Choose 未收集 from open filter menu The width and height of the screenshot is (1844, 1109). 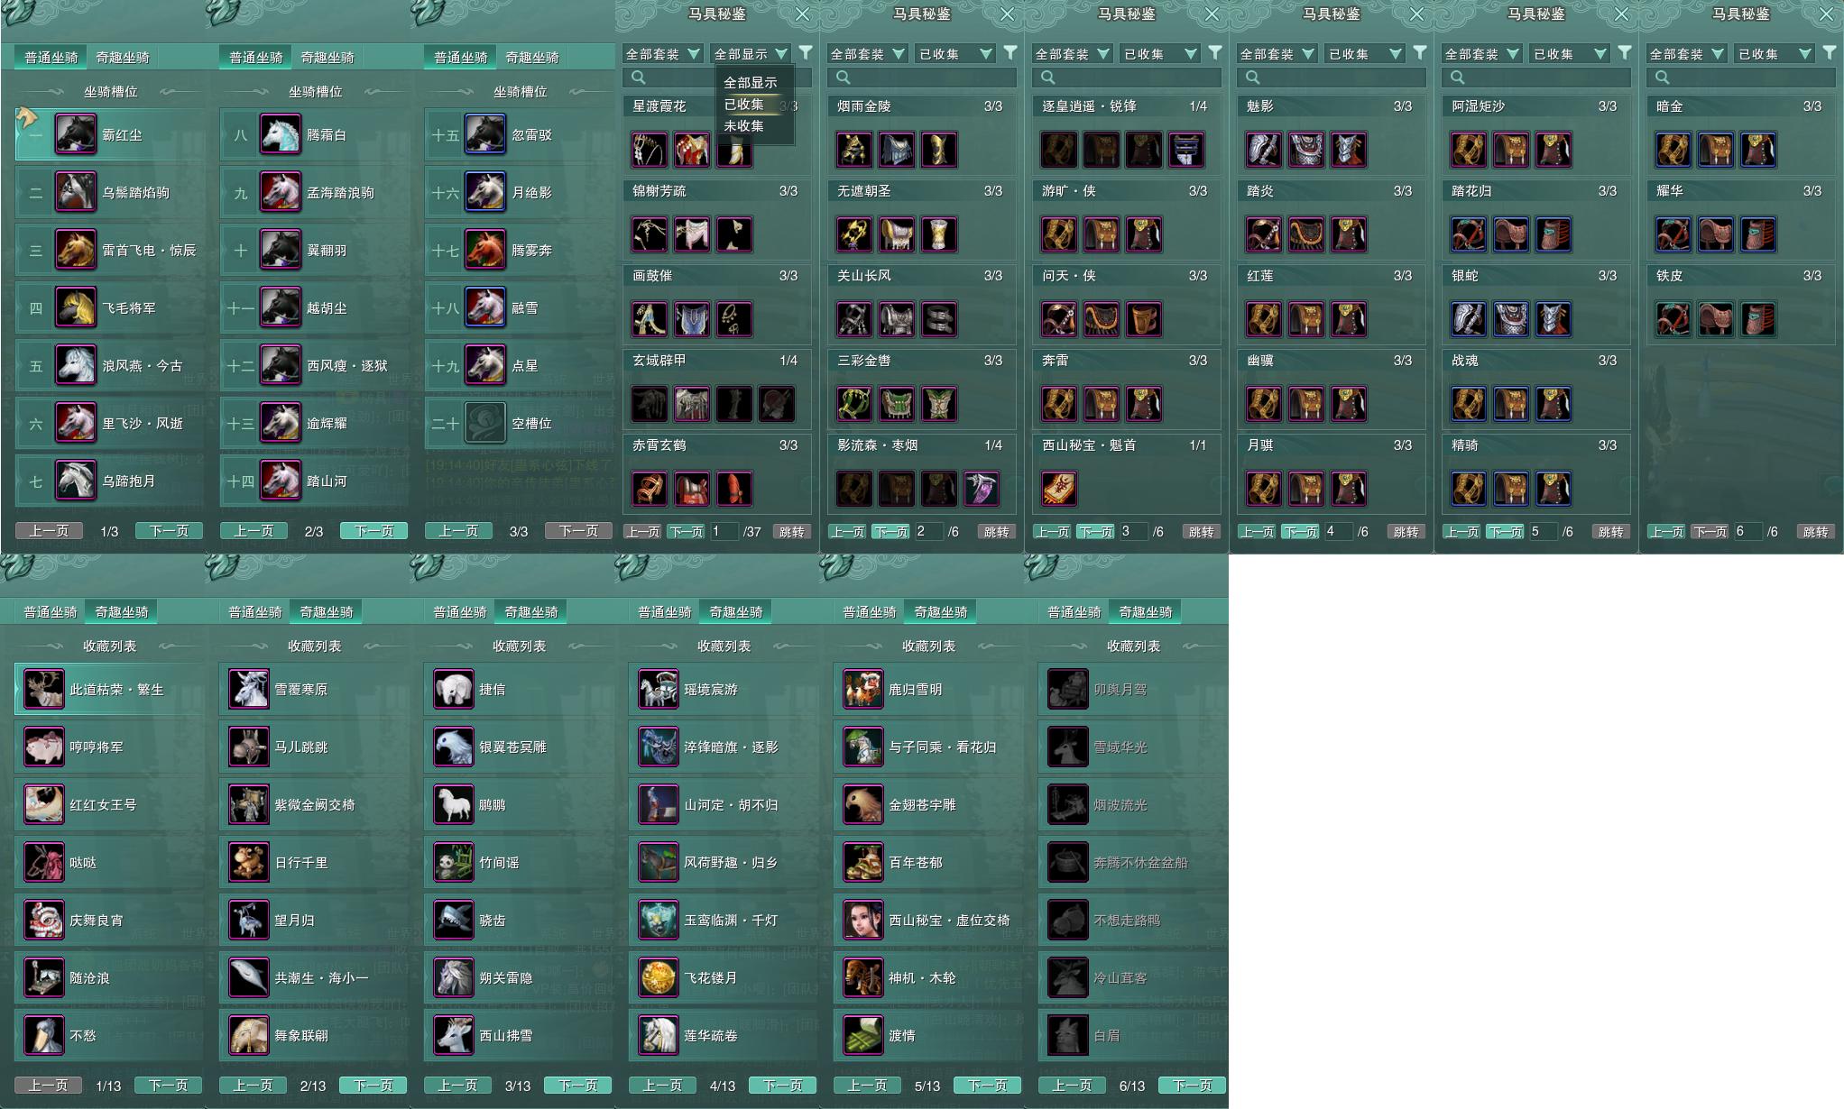pos(744,126)
